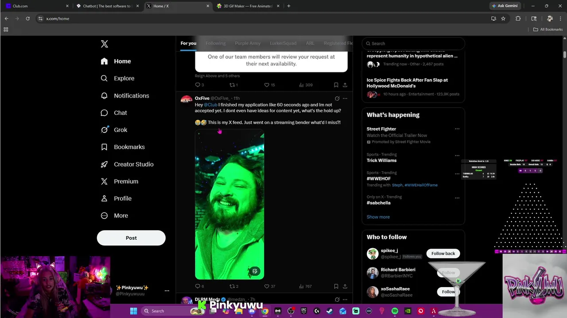
Task: Share the OxFive post
Action: click(x=345, y=286)
